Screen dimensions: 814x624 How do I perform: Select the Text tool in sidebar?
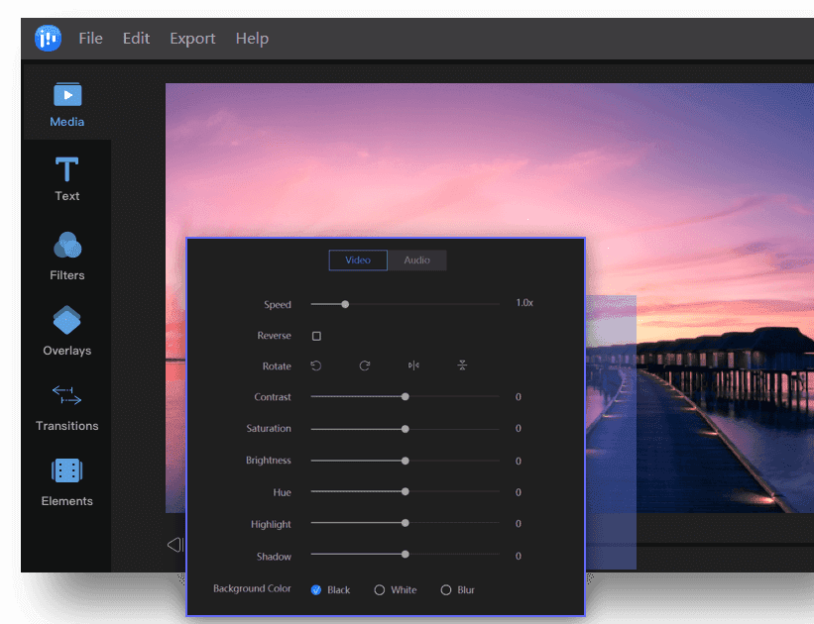(66, 178)
